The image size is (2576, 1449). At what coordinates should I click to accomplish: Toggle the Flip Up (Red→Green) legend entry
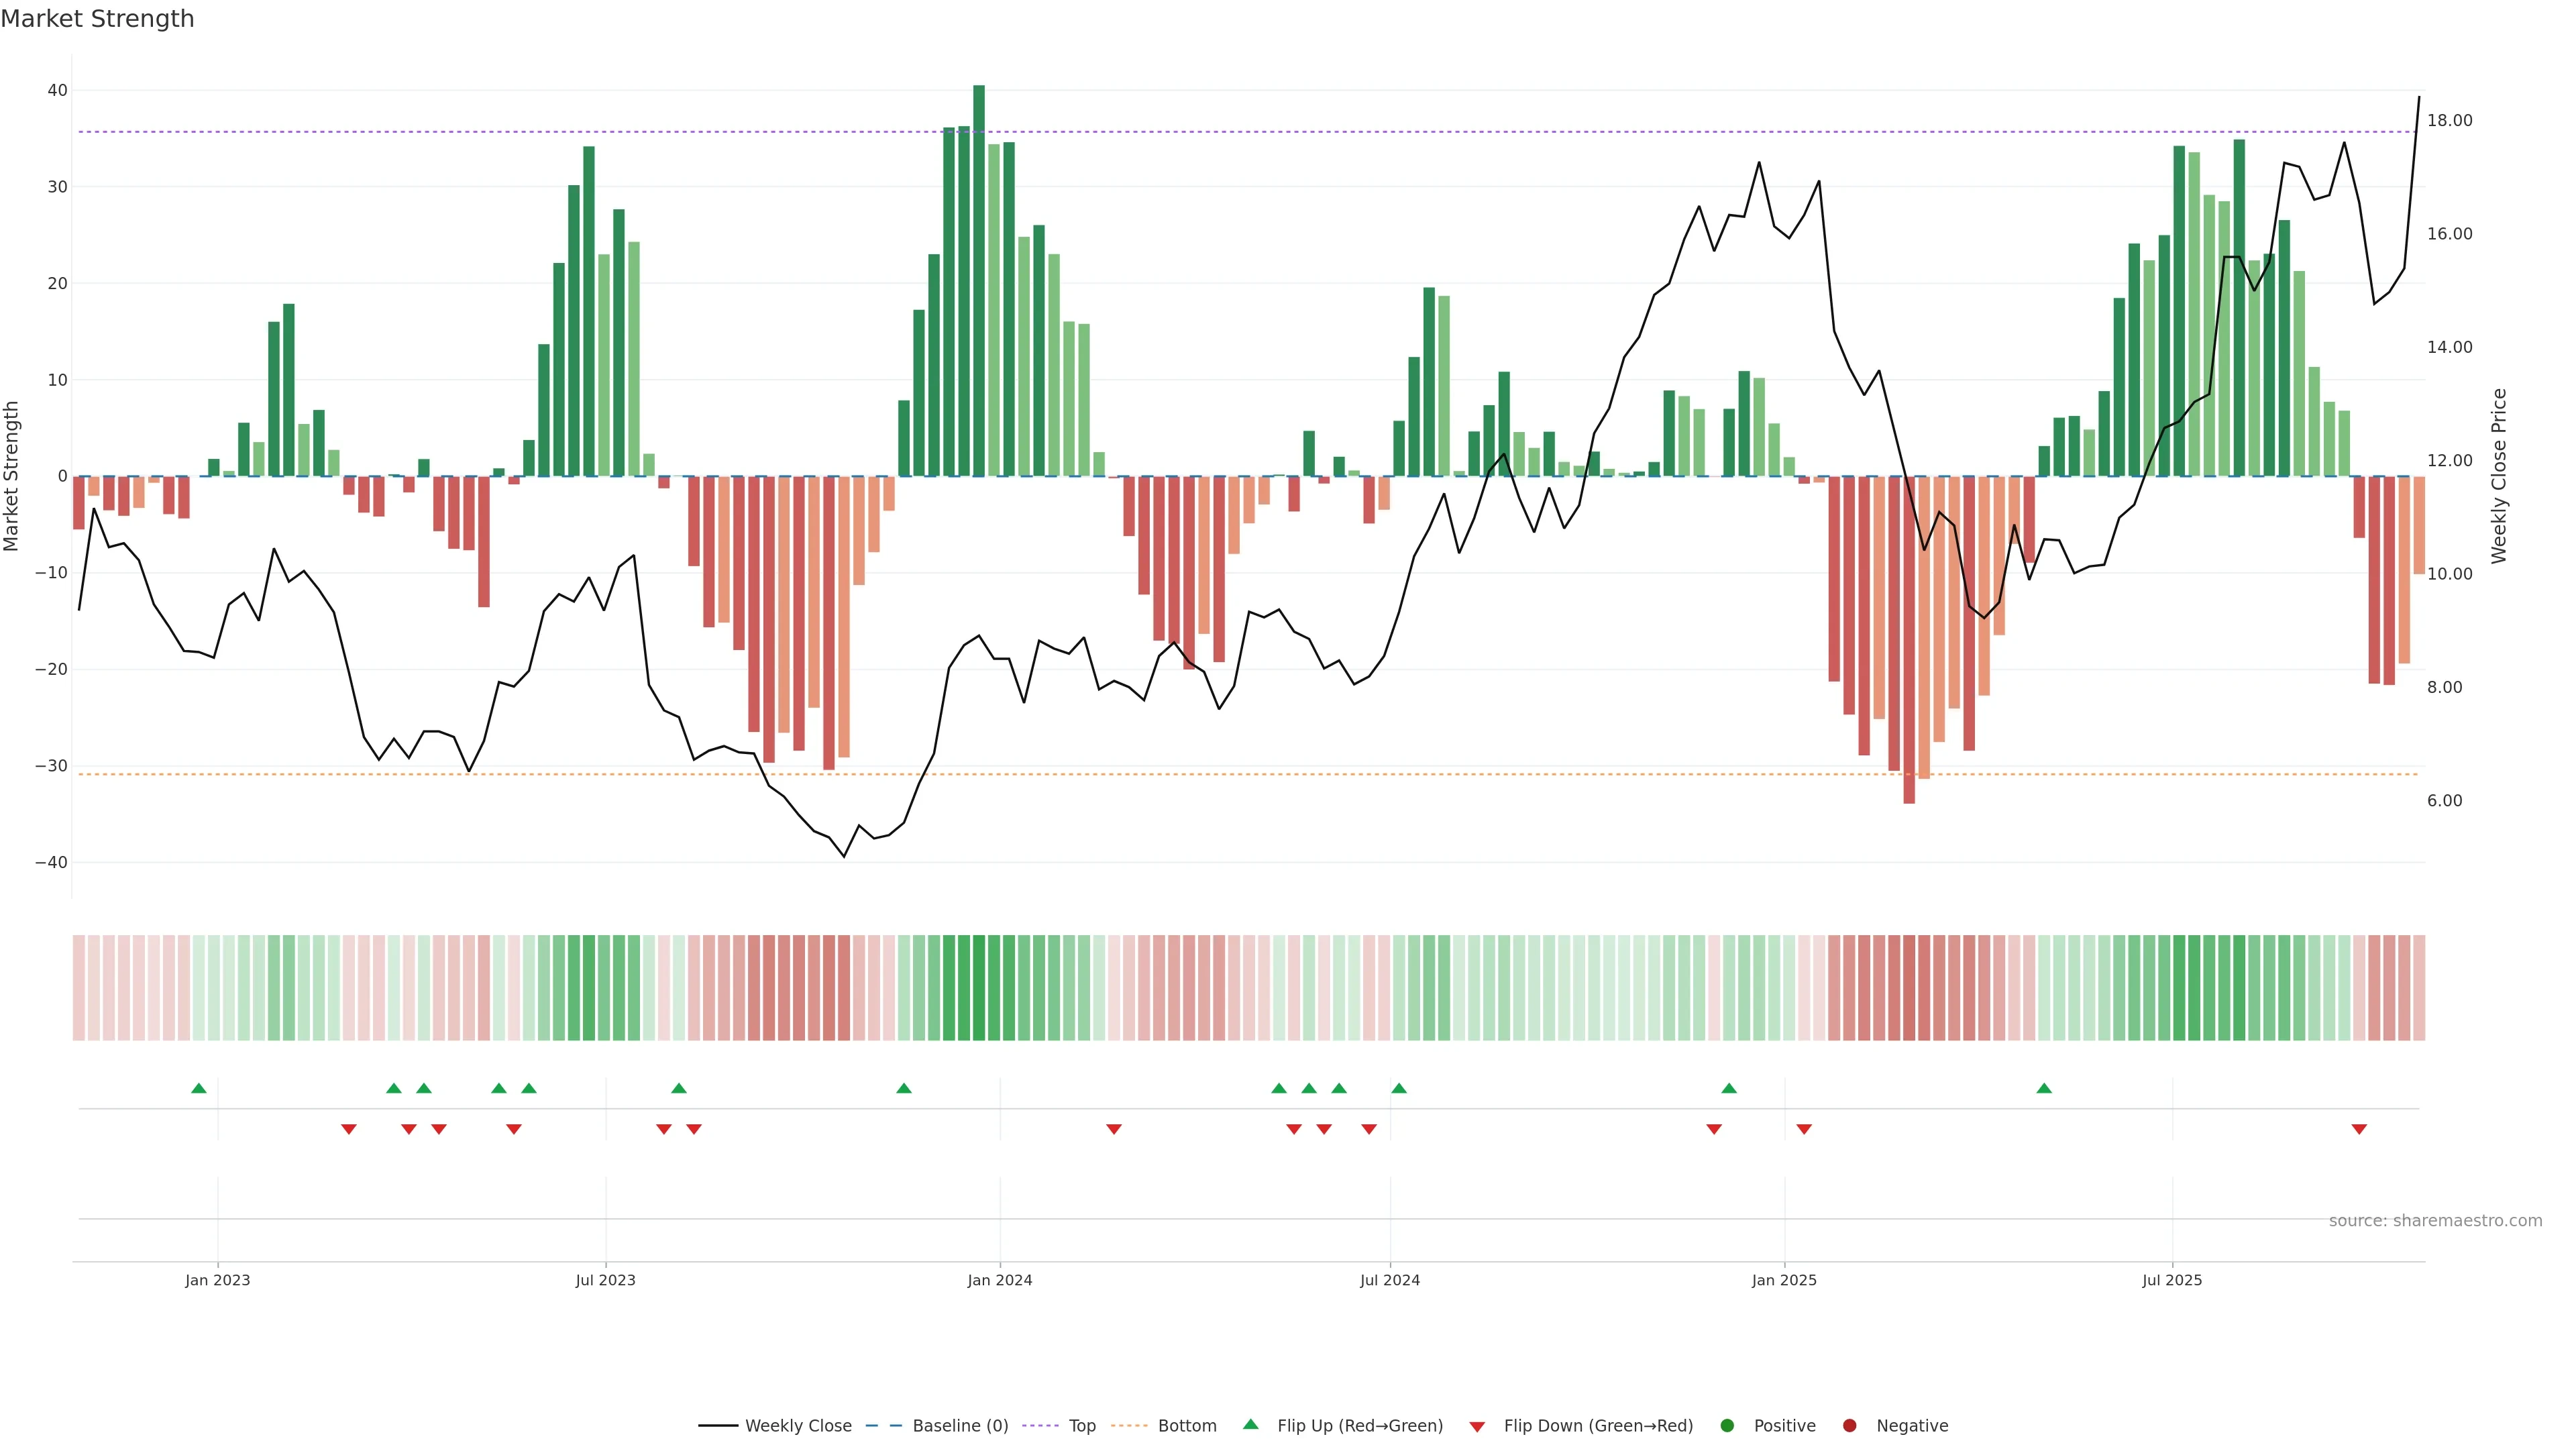click(1359, 1426)
